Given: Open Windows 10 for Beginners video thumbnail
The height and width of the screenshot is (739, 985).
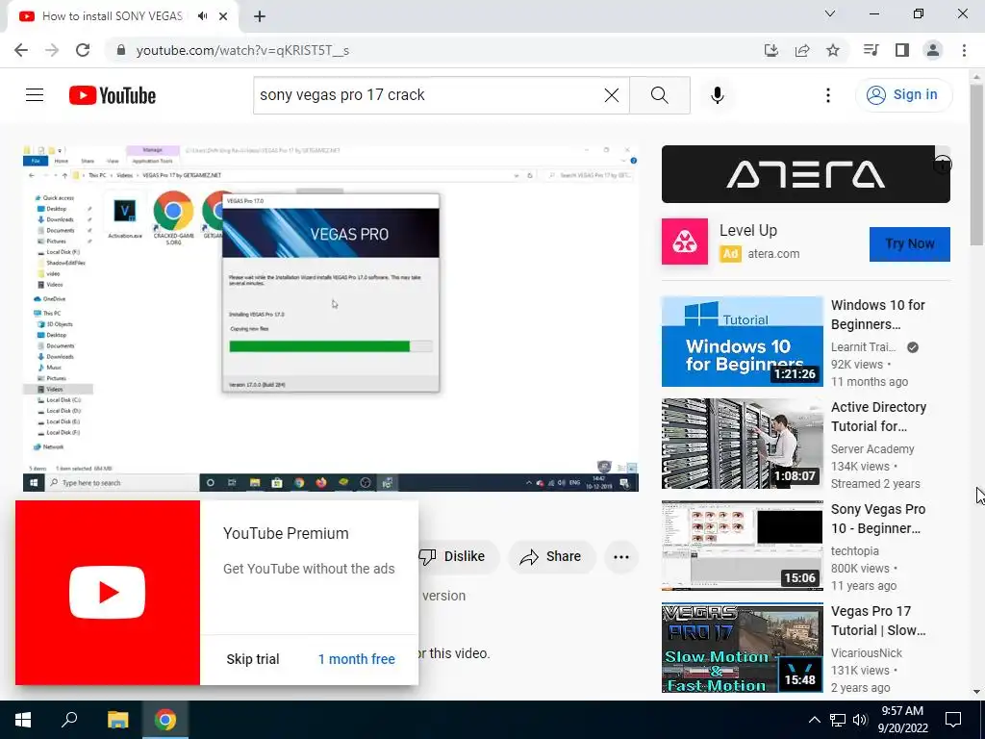Looking at the screenshot, I should 742,342.
